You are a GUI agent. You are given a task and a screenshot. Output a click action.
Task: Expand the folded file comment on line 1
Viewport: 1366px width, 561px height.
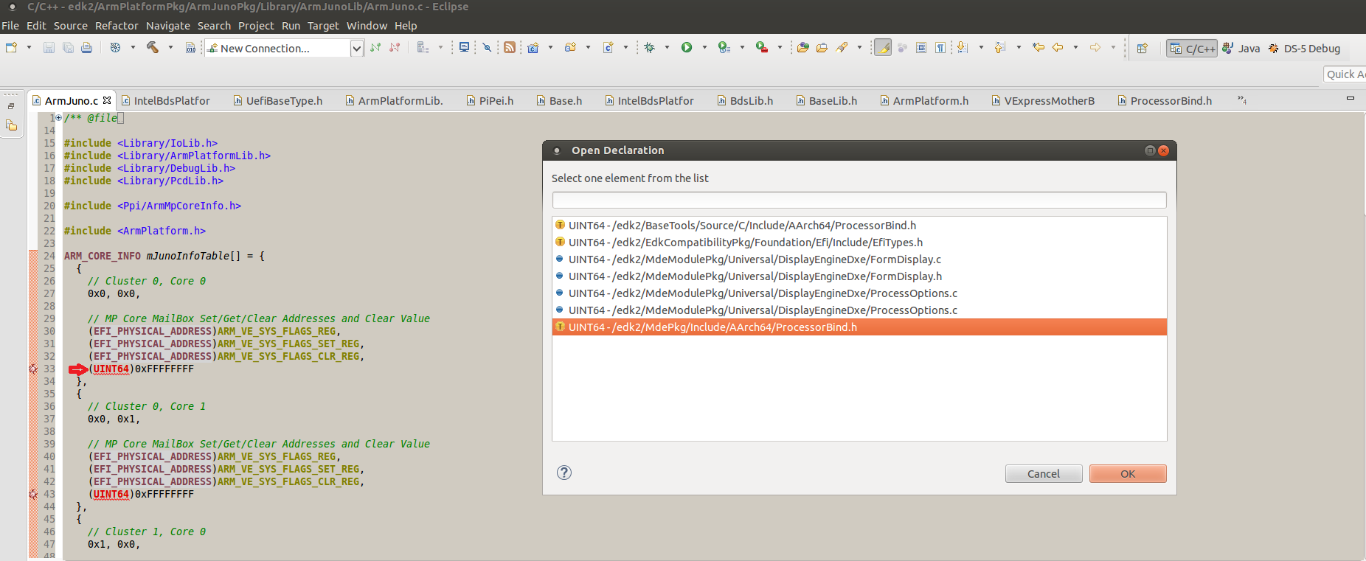click(x=58, y=118)
